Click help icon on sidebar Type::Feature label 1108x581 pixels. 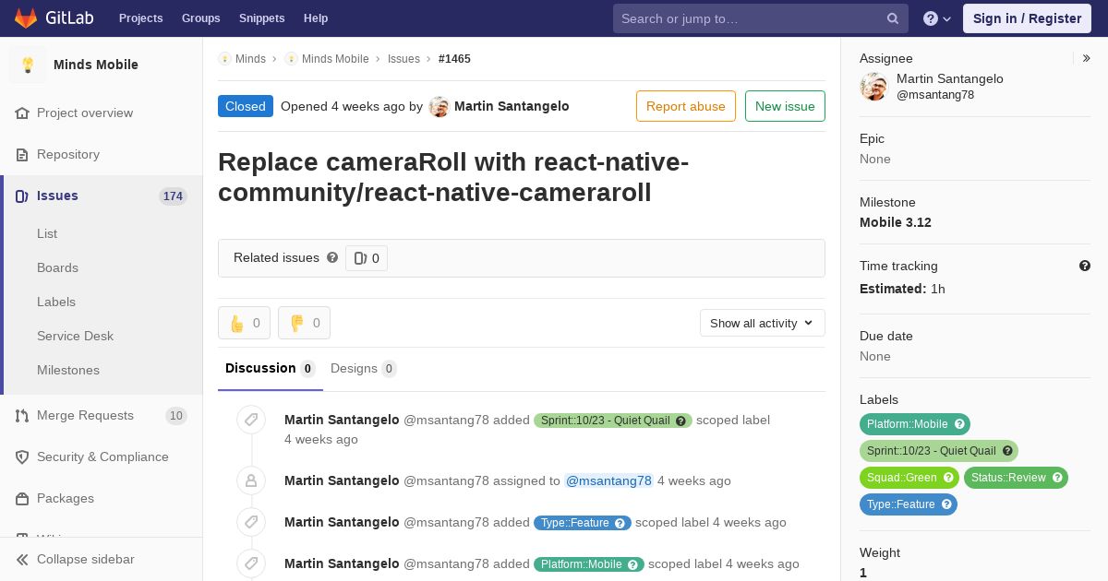point(946,504)
